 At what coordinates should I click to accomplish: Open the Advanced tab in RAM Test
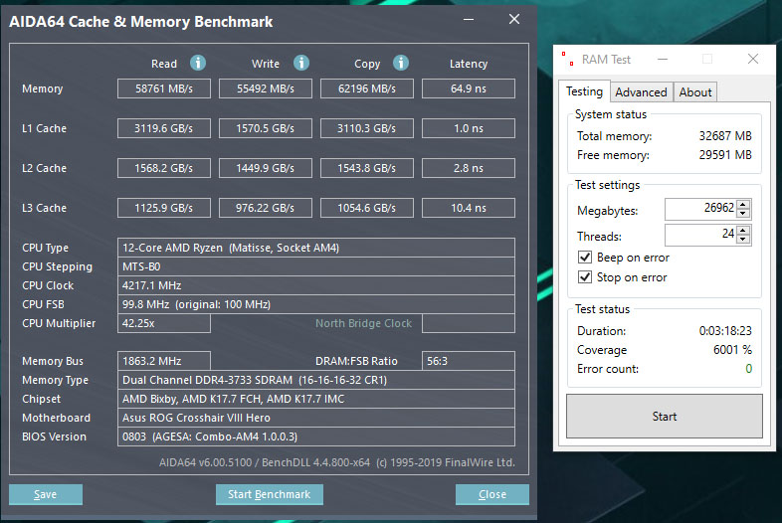point(642,92)
